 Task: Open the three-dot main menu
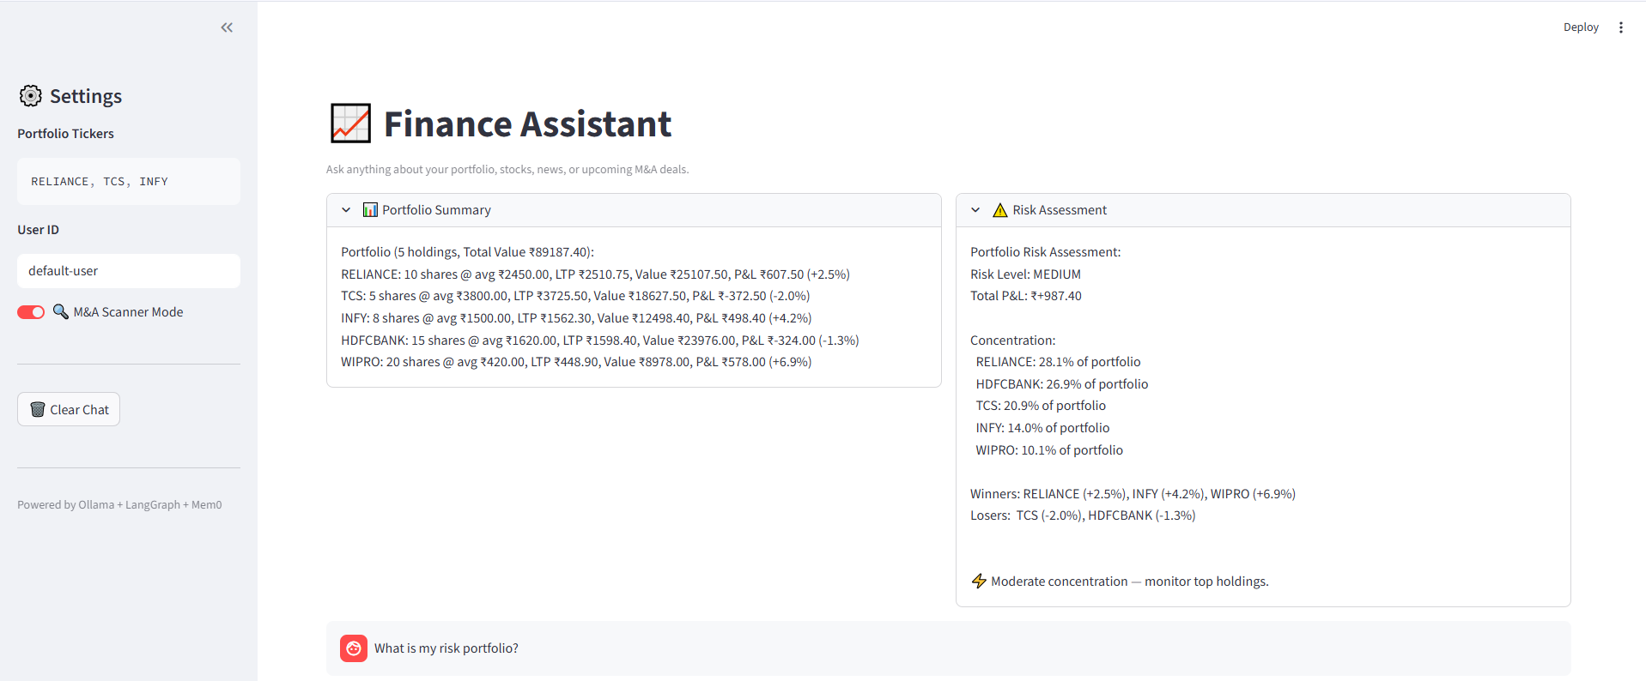point(1621,27)
